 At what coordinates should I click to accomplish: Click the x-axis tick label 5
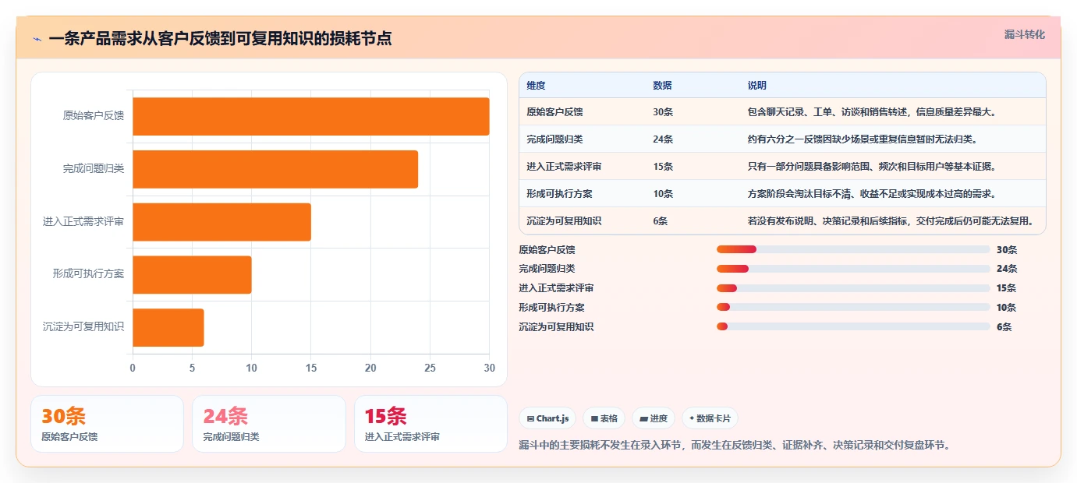[192, 368]
